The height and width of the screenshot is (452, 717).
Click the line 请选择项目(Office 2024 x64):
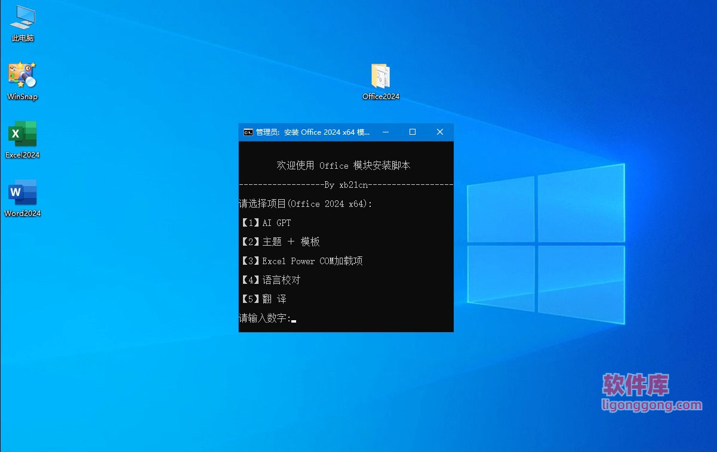[306, 204]
